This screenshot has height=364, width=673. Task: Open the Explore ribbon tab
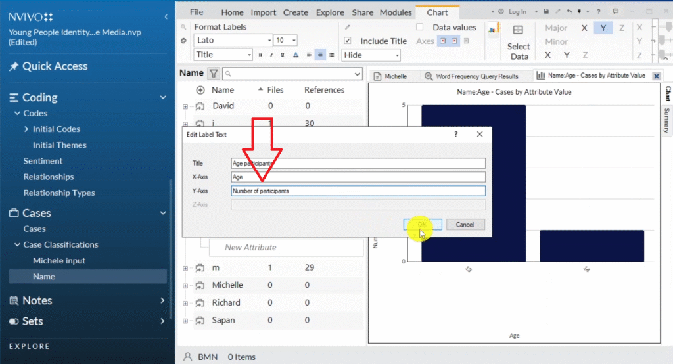click(x=330, y=12)
